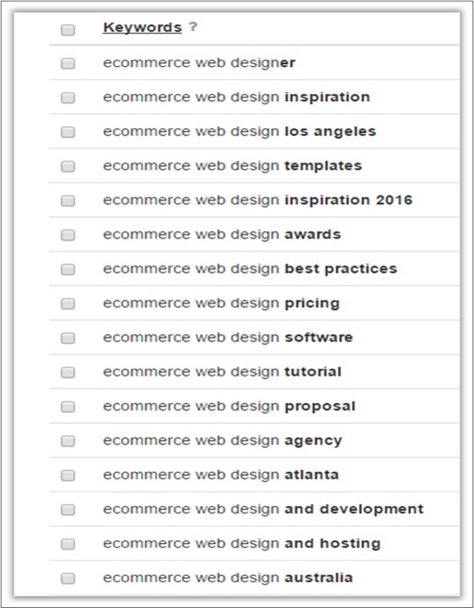The image size is (474, 608).
Task: Click the 'ecommerce web design and hosting' text
Action: (241, 543)
